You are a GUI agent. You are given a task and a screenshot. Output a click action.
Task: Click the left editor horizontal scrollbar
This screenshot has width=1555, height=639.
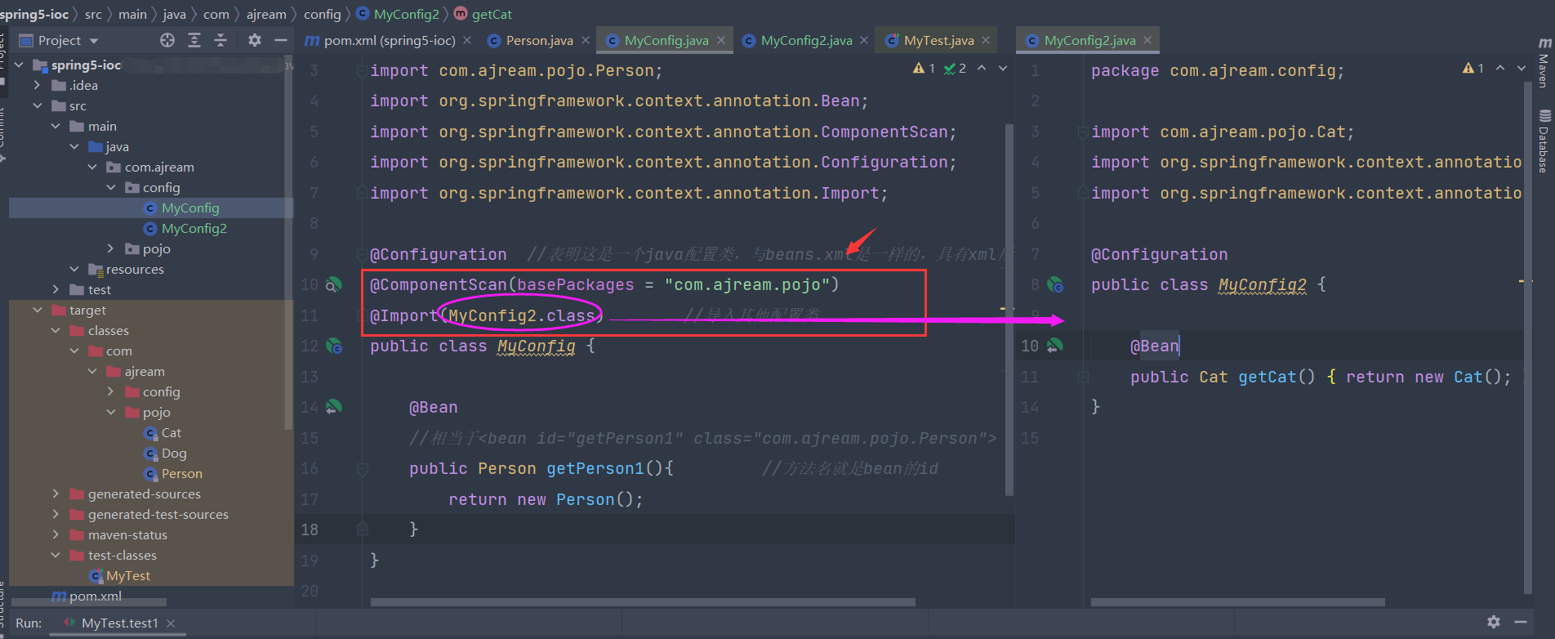(x=643, y=602)
